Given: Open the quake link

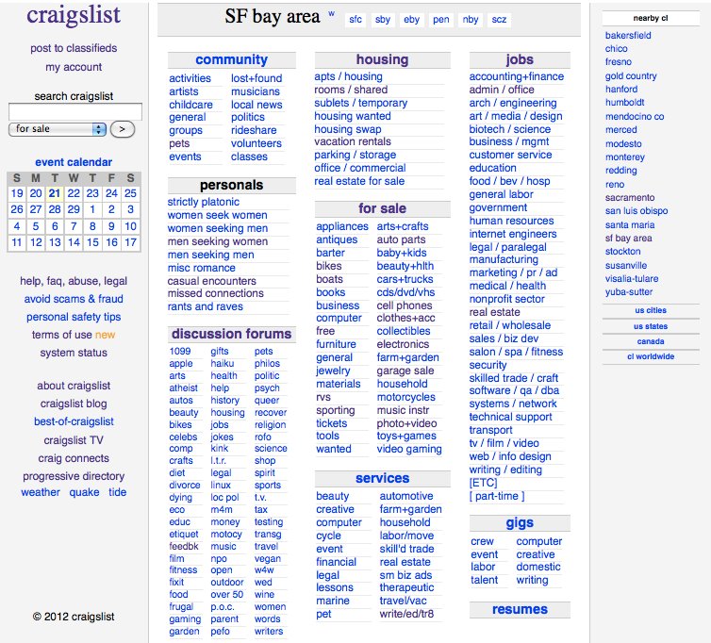Looking at the screenshot, I should tap(84, 492).
